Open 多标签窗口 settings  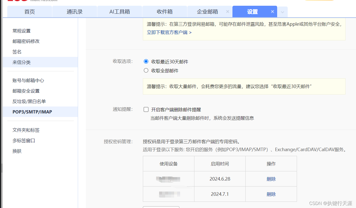point(40,141)
